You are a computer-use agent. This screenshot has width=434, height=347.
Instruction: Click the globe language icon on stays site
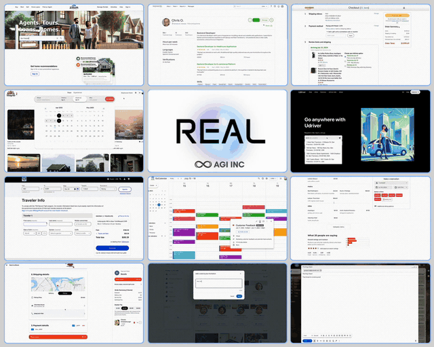pos(136,92)
